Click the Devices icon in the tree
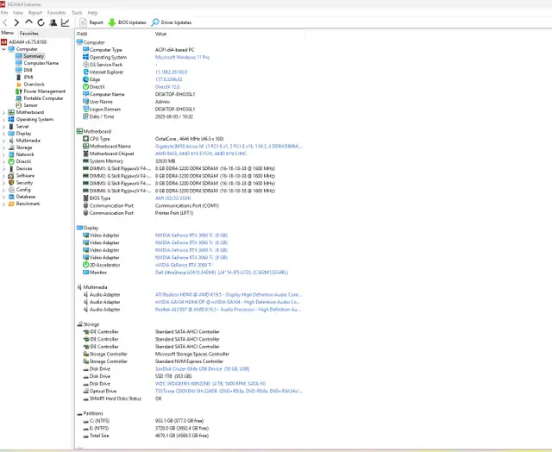This screenshot has height=452, width=552. coord(11,168)
